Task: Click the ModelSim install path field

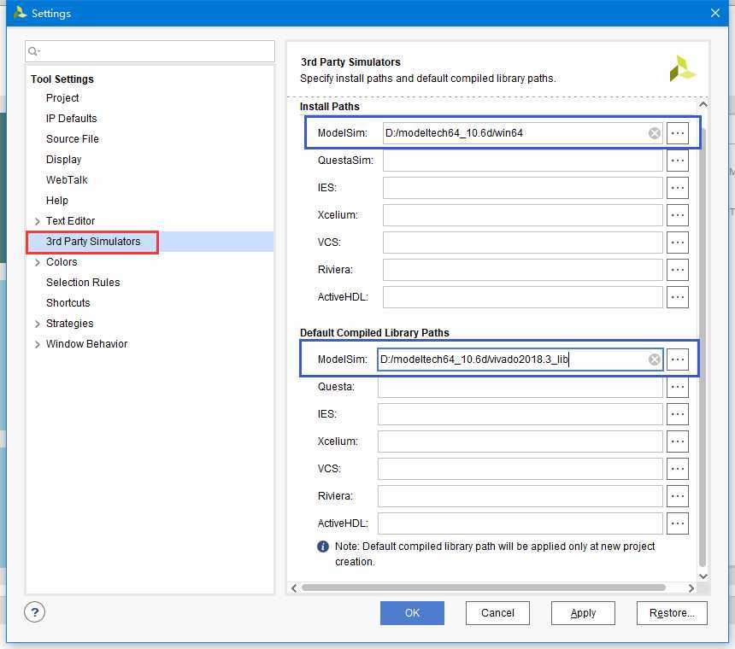Action: (523, 133)
